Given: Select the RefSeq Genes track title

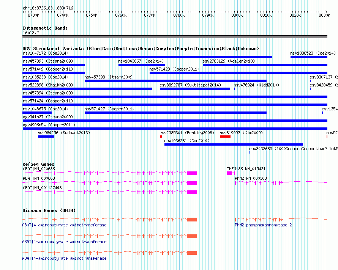Looking at the screenshot, I should [x=38, y=164].
